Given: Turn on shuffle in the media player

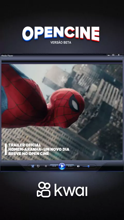Looking at the screenshot, I should [33, 166].
